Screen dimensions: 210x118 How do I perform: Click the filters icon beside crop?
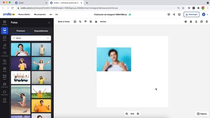85,22
